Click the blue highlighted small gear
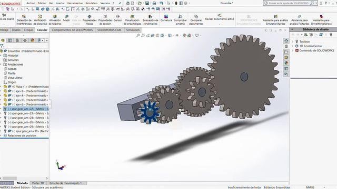Screen dimensions: 337x189 (149, 112)
